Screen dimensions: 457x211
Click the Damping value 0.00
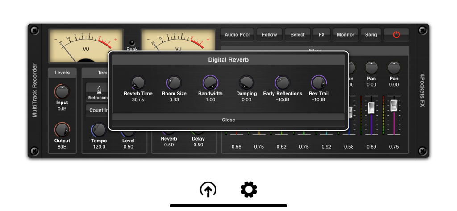[246, 99]
